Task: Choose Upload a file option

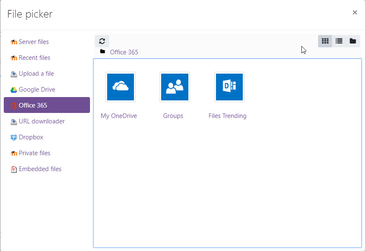Action: click(36, 74)
